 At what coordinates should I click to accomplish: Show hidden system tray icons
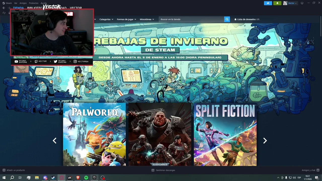pos(278,178)
